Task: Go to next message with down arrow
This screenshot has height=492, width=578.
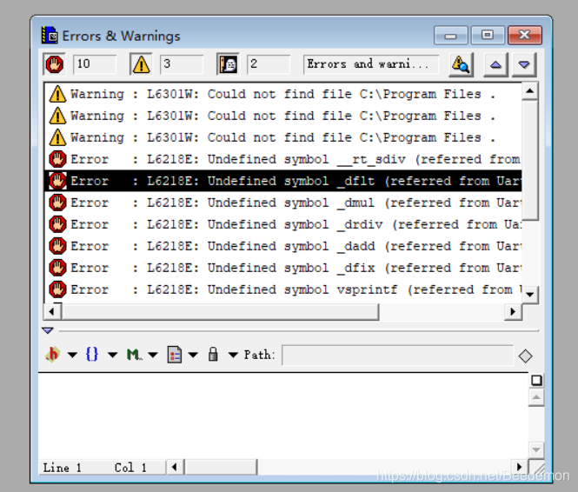Action: pos(524,65)
